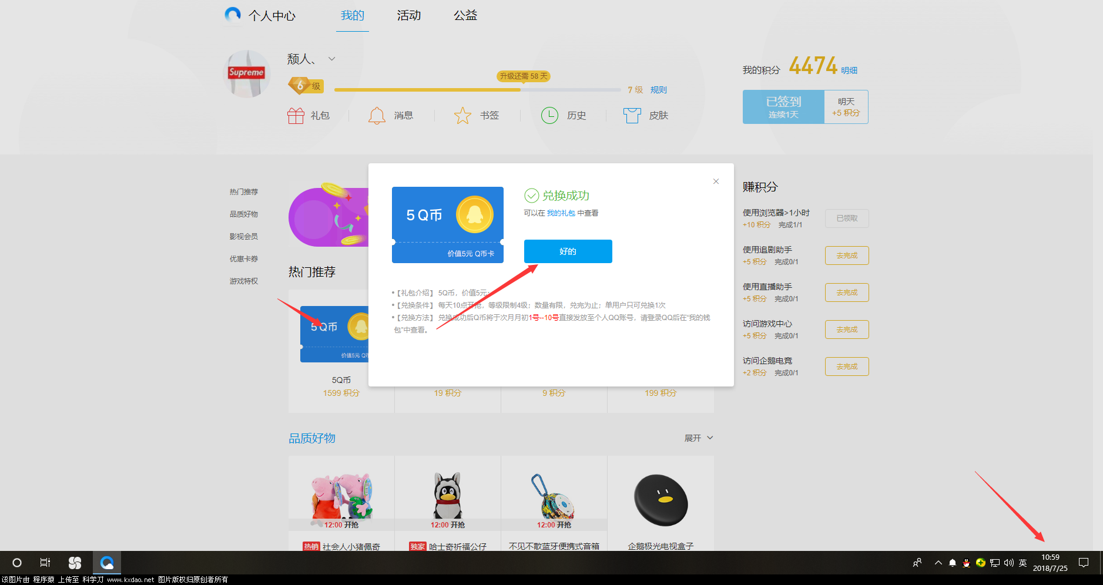Open the 皮肤 shirt icon

632,116
